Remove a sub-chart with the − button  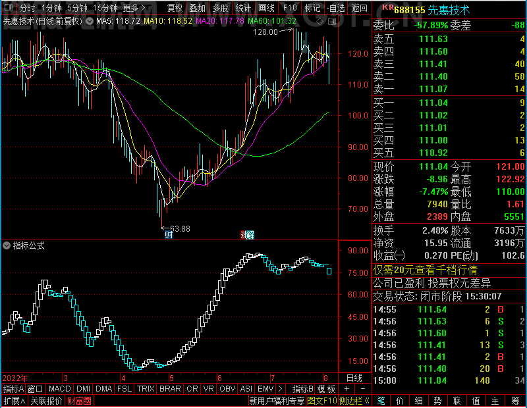coord(363,389)
